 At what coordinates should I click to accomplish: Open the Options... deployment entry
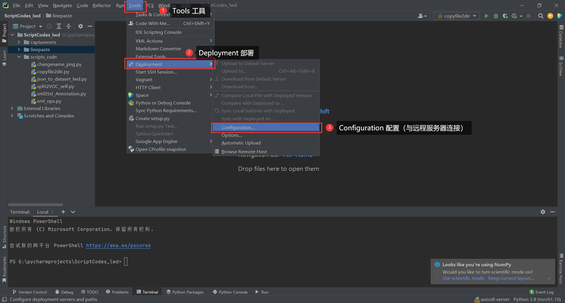[266, 135]
